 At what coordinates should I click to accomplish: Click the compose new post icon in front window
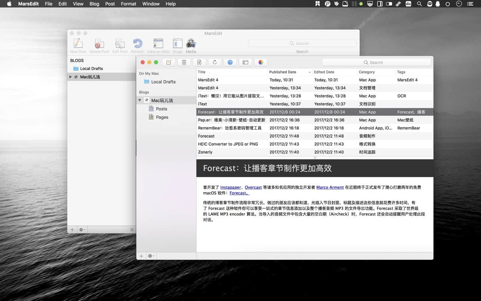169,62
